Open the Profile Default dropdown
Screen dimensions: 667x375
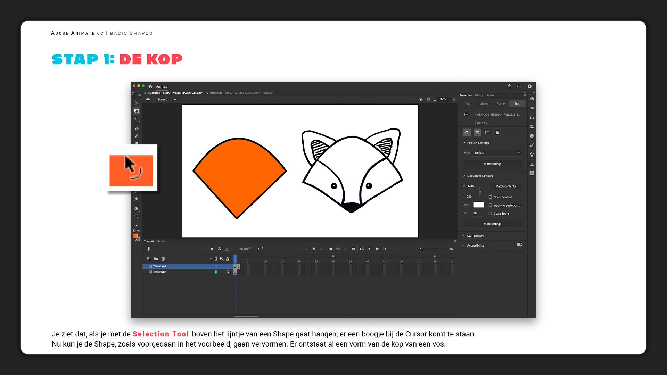[497, 153]
